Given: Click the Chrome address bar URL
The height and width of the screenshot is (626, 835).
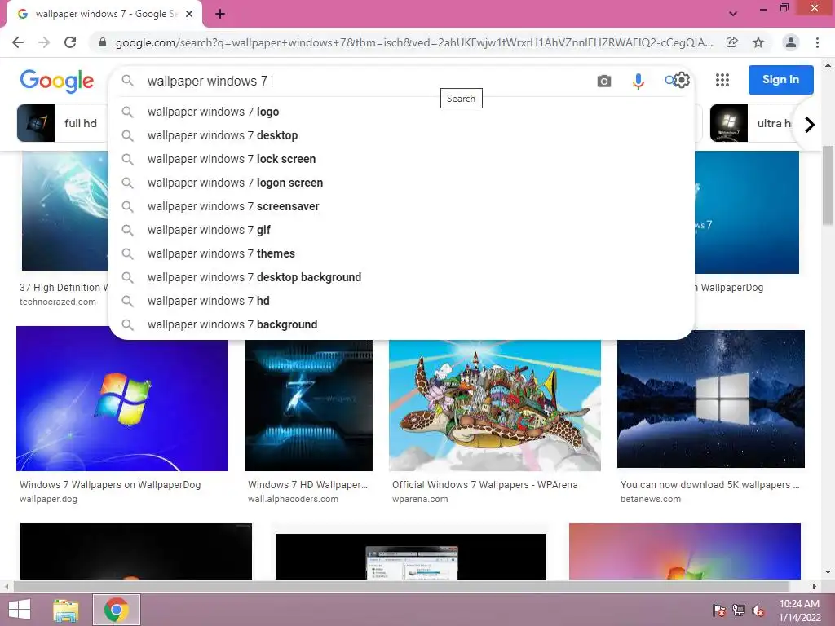Looking at the screenshot, I should point(414,42).
